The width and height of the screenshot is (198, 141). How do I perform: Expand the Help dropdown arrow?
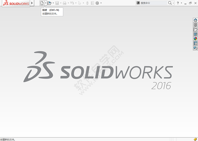[181, 3]
